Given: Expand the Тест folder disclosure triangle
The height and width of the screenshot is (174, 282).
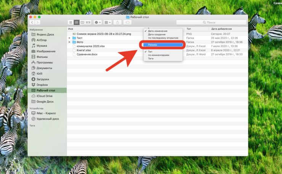Looking at the screenshot, I should point(69,38).
